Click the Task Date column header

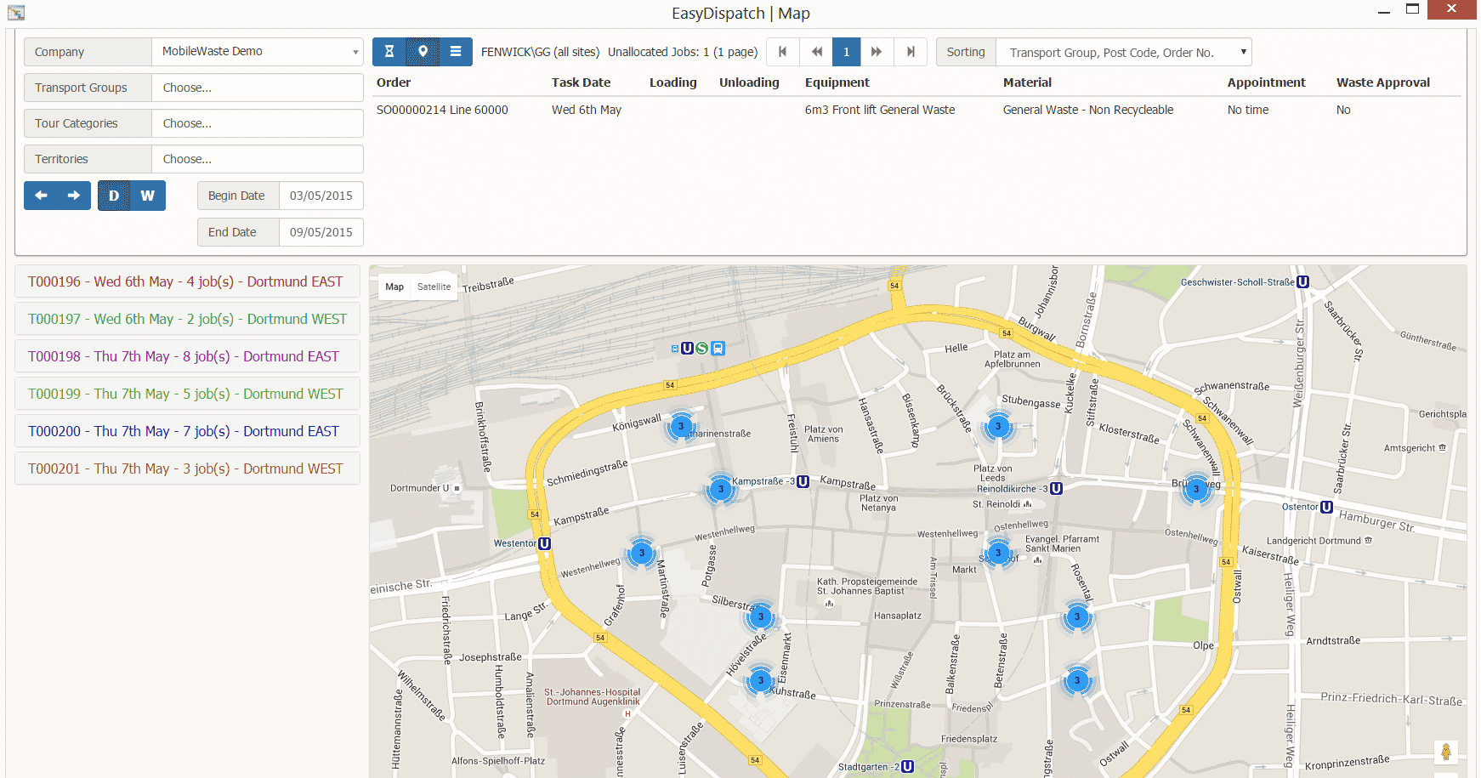tap(581, 82)
